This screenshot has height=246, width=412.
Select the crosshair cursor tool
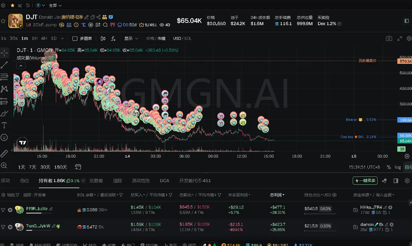pyautogui.click(x=4, y=53)
